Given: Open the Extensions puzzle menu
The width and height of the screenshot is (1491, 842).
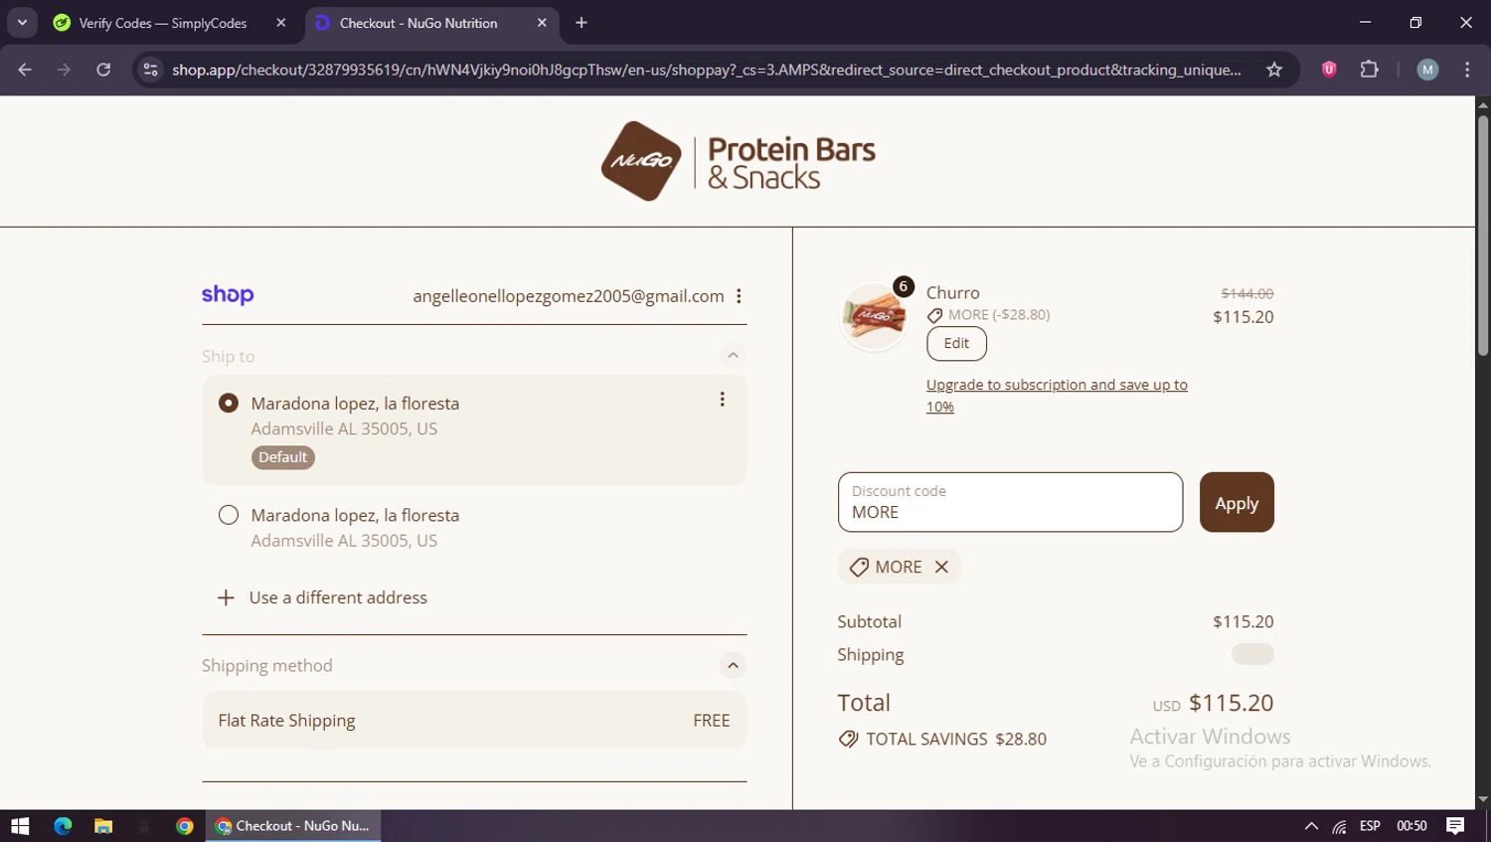Looking at the screenshot, I should (x=1370, y=70).
